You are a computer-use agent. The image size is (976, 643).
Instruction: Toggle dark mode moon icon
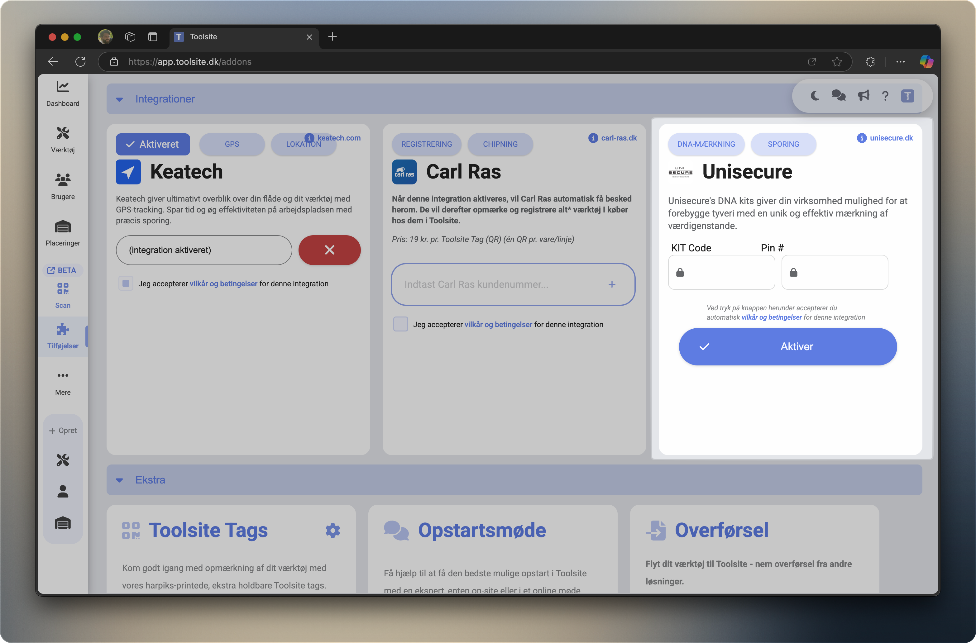815,96
